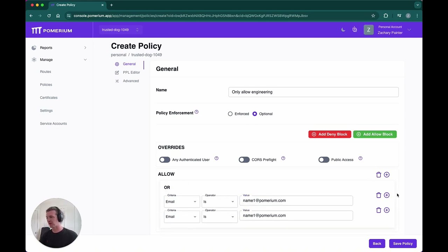Viewport: 448px width, 252px height.
Task: Delete the ALLOW block trash icon
Action: [378, 175]
